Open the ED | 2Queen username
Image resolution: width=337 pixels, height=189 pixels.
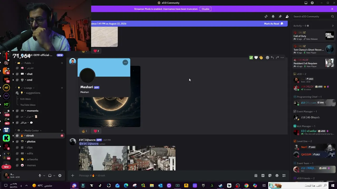(x=87, y=140)
